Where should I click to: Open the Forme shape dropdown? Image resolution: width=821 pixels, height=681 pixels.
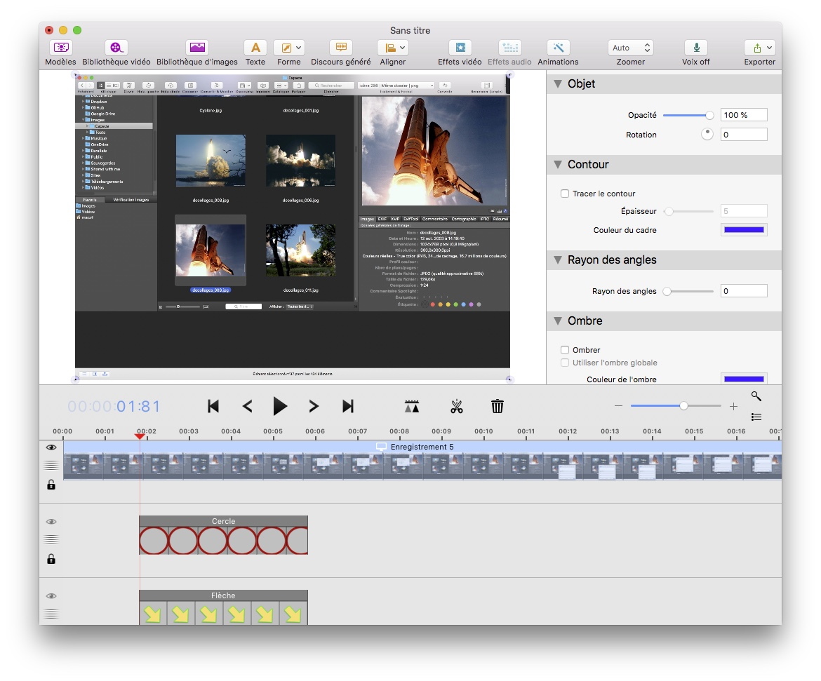(289, 48)
